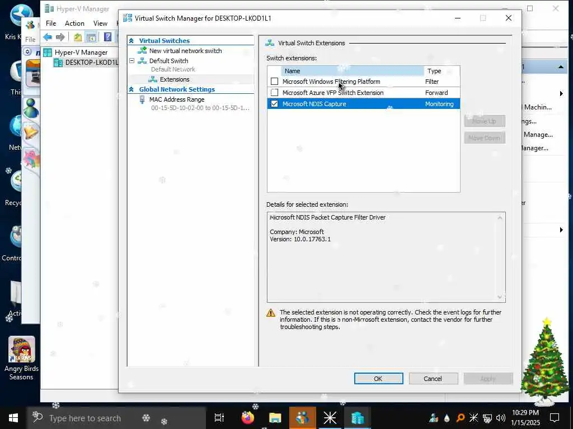Open File Explorer from the taskbar

coord(275,418)
